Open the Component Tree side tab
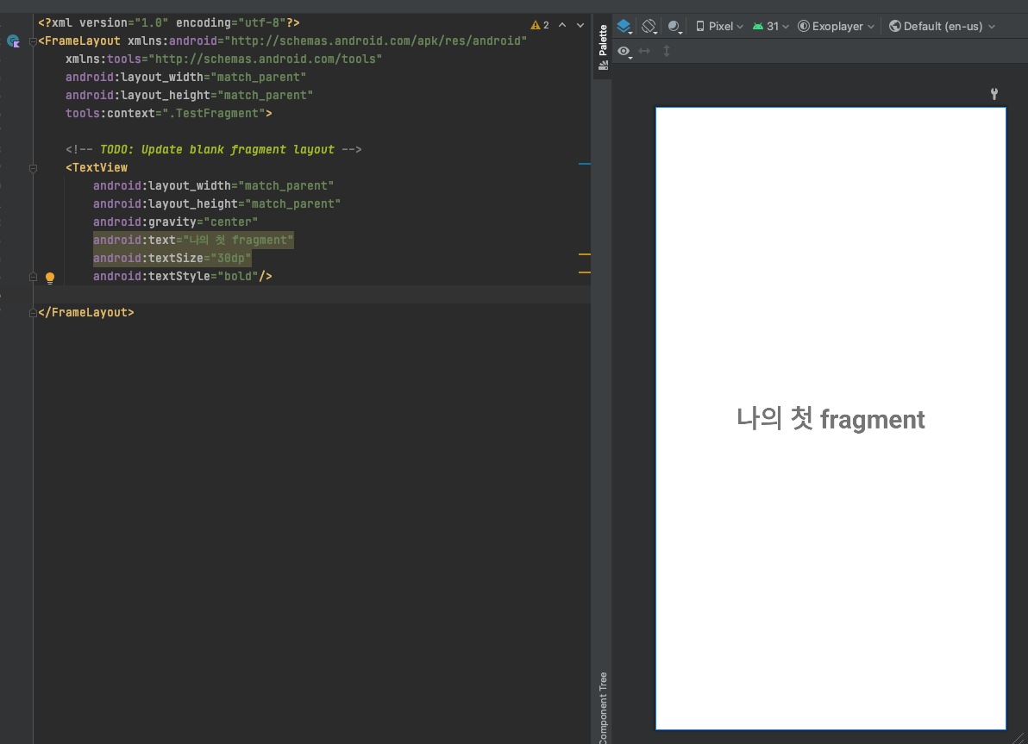 (x=603, y=707)
